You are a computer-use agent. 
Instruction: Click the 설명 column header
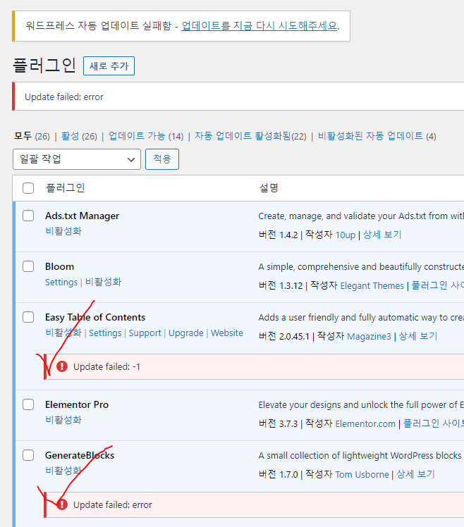(269, 188)
